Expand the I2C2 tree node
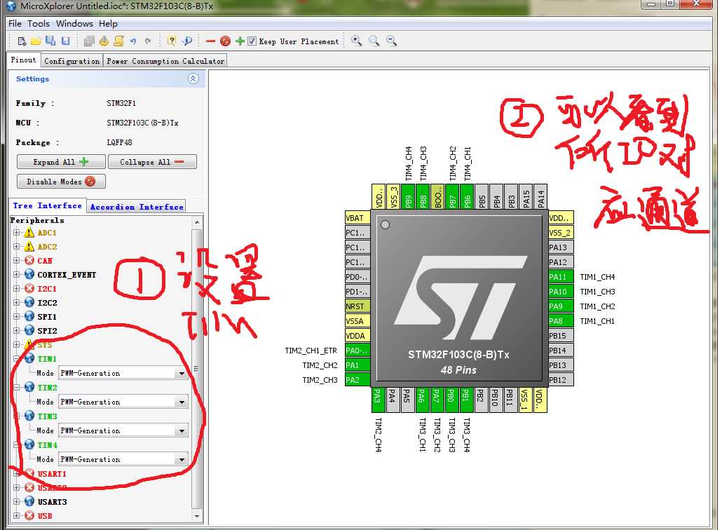The image size is (722, 530). tap(17, 303)
